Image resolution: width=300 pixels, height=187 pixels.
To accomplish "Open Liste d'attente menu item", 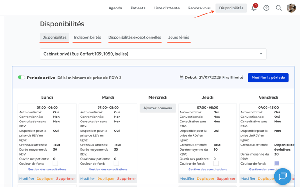I will tap(167, 8).
